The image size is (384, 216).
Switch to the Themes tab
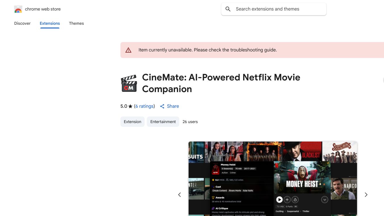point(76,23)
